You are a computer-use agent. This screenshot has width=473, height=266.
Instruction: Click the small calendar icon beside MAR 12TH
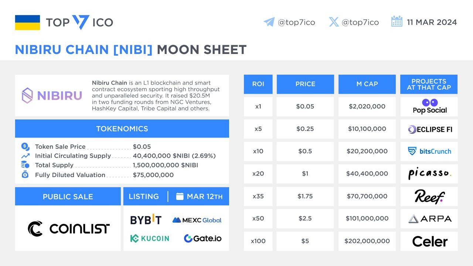tap(180, 196)
